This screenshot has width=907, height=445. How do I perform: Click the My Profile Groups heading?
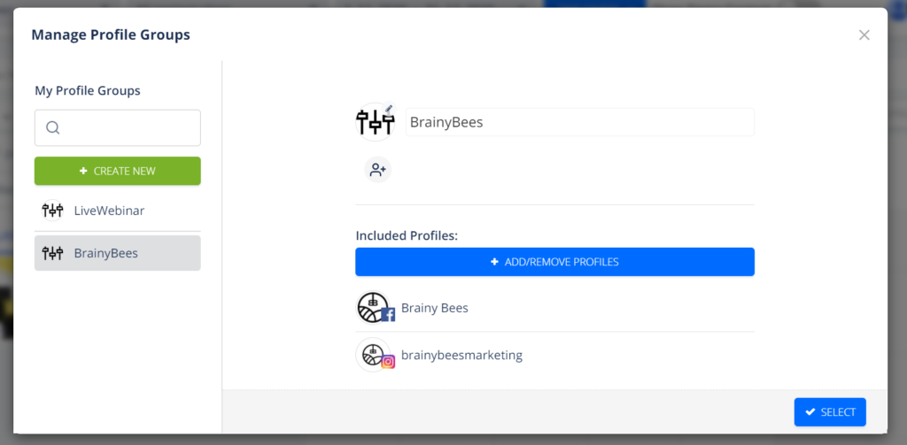coord(88,91)
